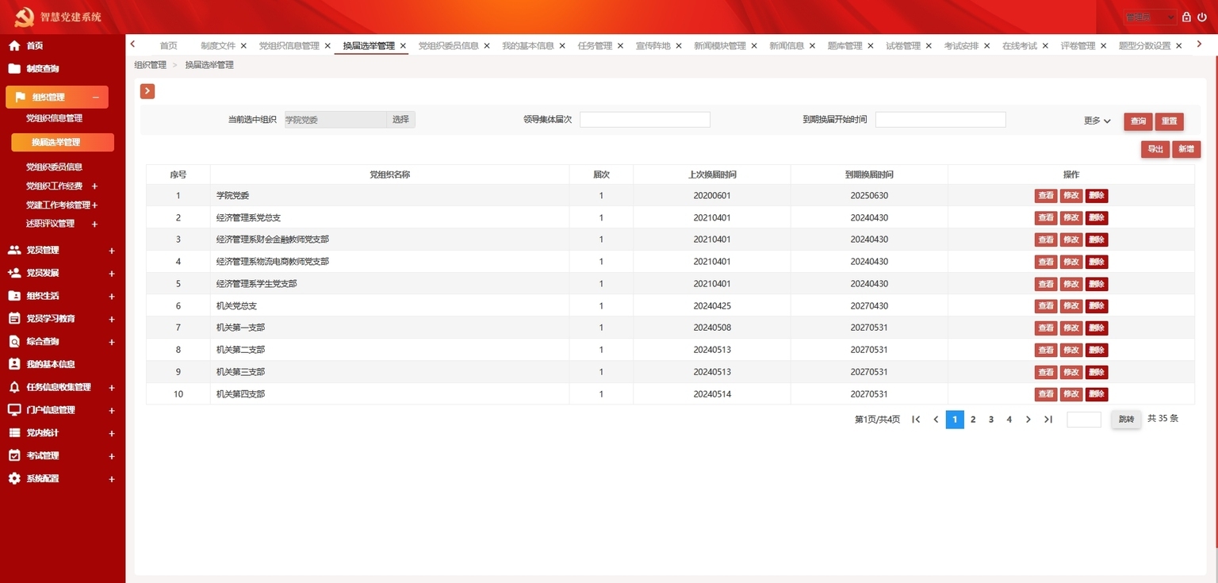The height and width of the screenshot is (583, 1218).
Task: Go to previous page arrow
Action: pyautogui.click(x=936, y=420)
